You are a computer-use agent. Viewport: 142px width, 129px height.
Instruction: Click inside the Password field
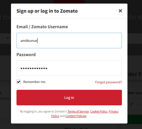tap(69, 68)
